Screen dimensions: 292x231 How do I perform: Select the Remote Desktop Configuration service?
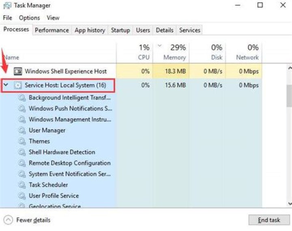coord(70,163)
